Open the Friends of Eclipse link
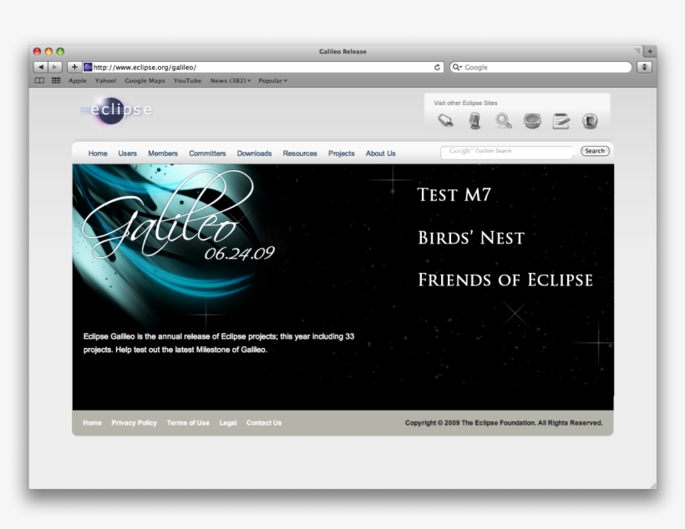This screenshot has height=529, width=685. coord(504,280)
